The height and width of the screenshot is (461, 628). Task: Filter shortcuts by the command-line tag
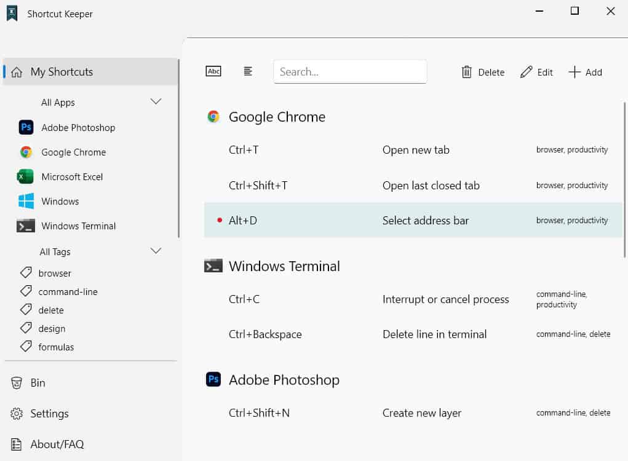point(68,292)
